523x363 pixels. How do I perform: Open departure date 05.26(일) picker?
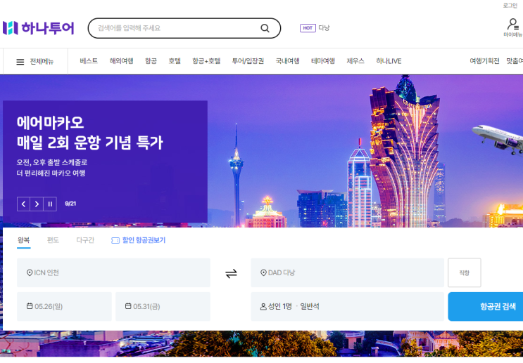(x=64, y=306)
